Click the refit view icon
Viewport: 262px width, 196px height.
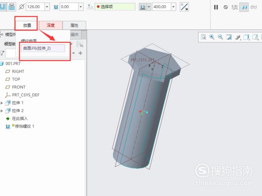(203, 37)
